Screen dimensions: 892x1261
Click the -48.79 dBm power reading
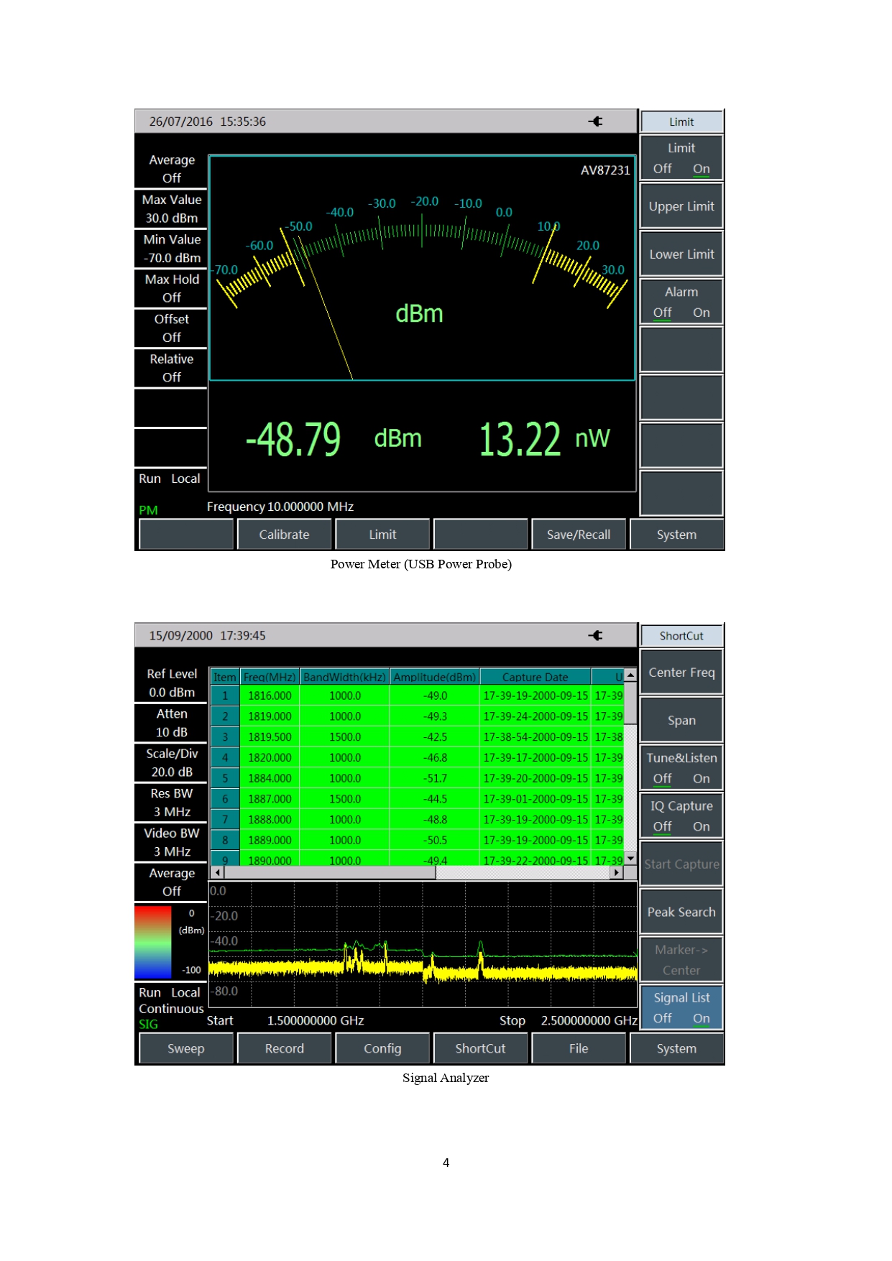coord(334,439)
